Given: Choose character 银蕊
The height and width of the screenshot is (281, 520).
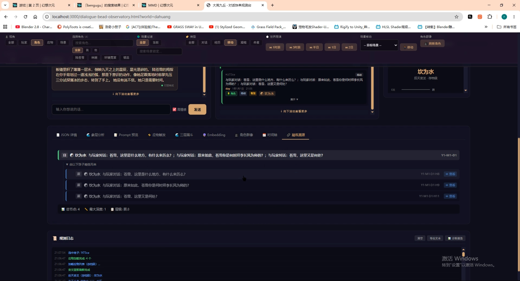Looking at the screenshot, I should point(126,58).
